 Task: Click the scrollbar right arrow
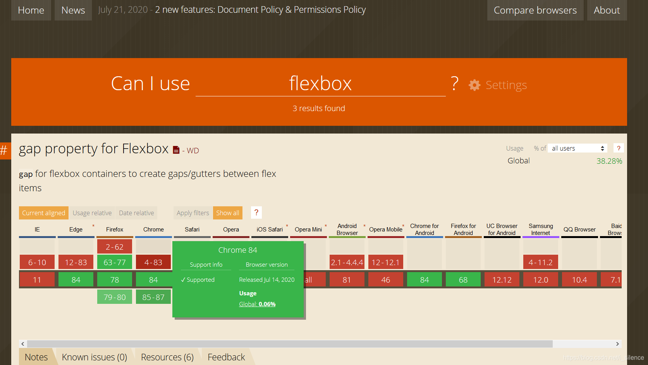click(617, 344)
